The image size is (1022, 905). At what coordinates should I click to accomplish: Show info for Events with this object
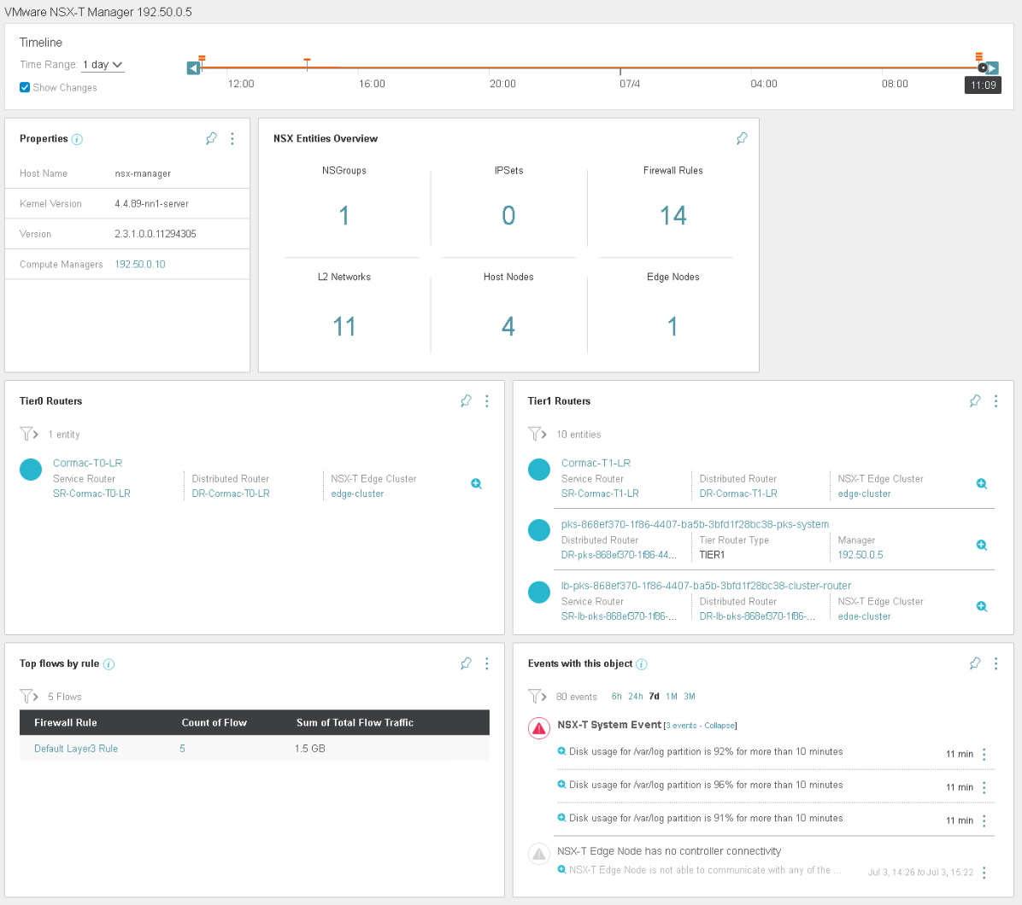(642, 664)
